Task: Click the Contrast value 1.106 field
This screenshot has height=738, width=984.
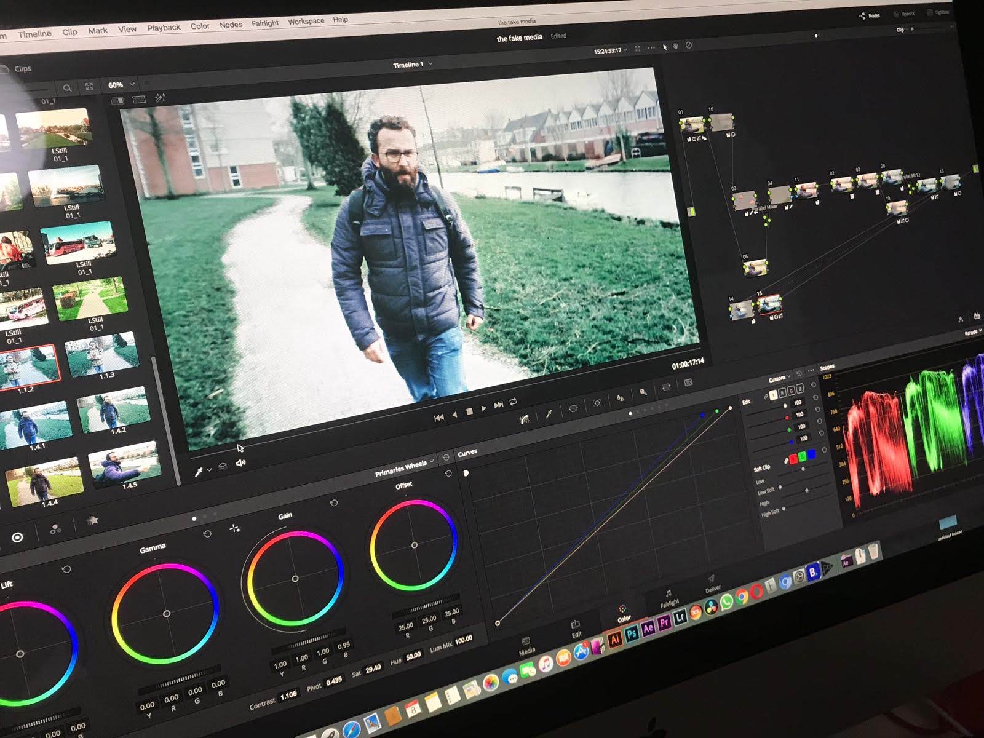Action: (288, 696)
